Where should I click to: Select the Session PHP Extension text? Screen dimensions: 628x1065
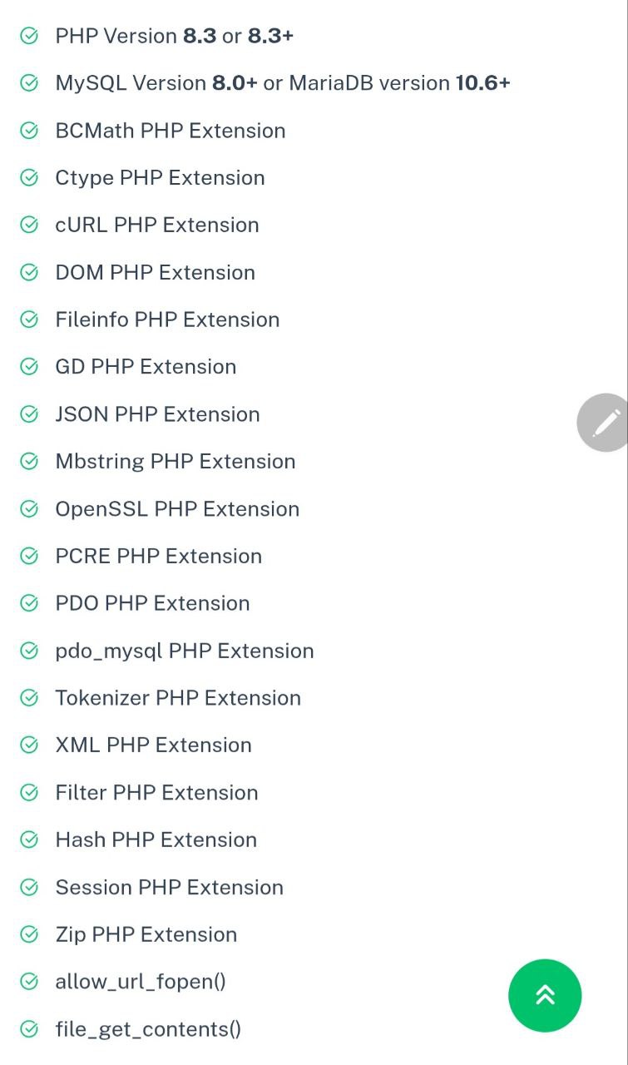pos(169,887)
